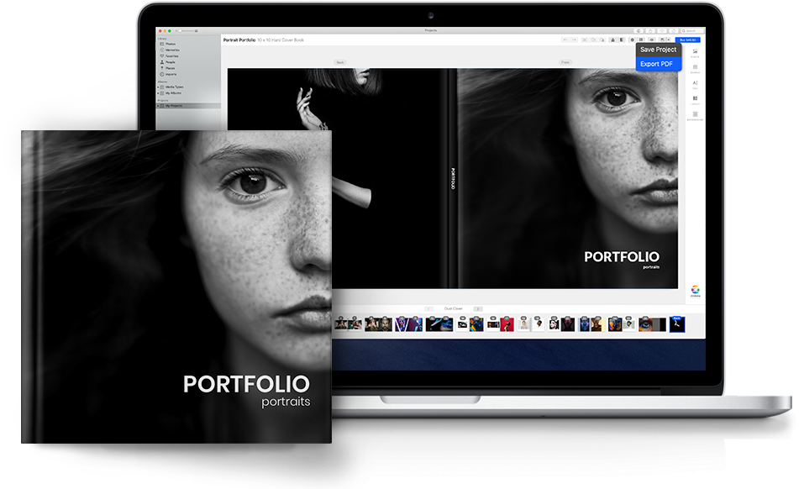Click the settings gear icon in toolbar
This screenshot has height=489, width=799.
point(632,39)
